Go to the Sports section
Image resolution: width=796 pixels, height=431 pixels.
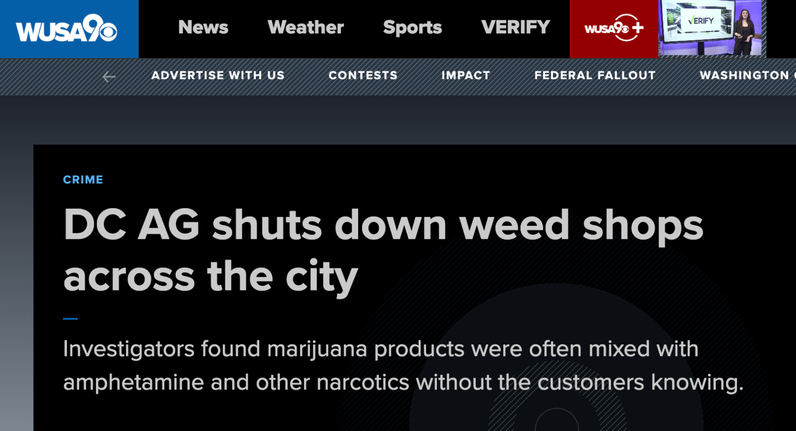[x=413, y=27]
